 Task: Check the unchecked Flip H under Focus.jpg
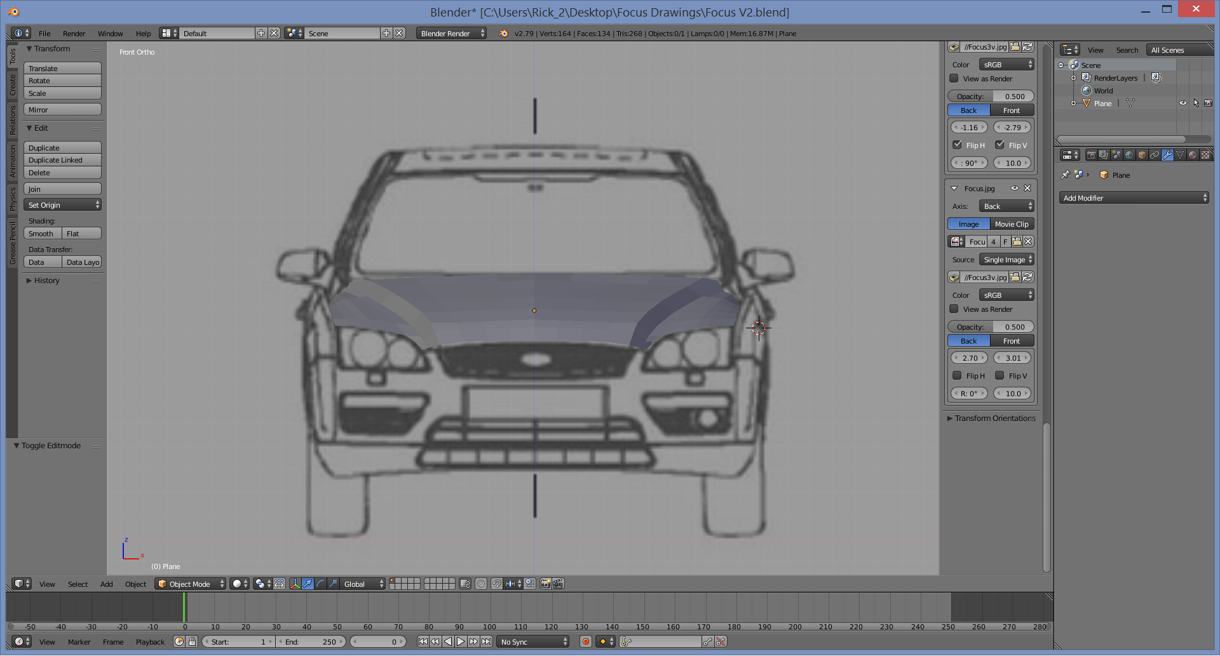click(957, 375)
